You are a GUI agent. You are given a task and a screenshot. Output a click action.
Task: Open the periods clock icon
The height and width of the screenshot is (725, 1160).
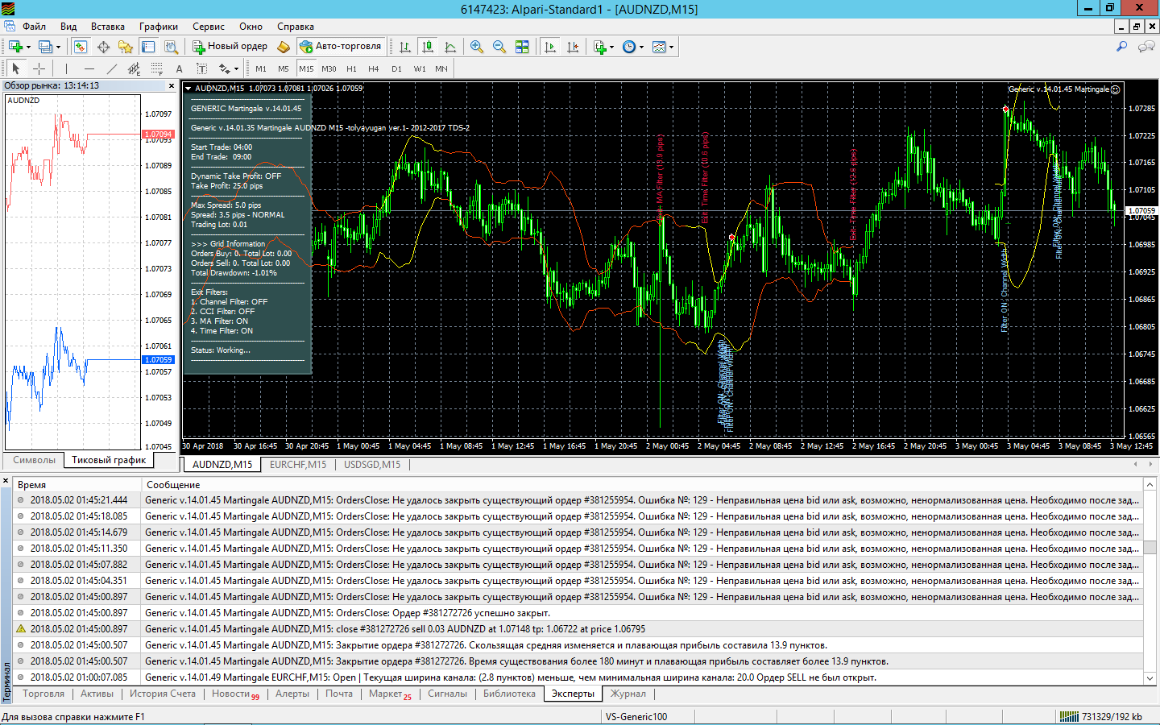pos(629,47)
